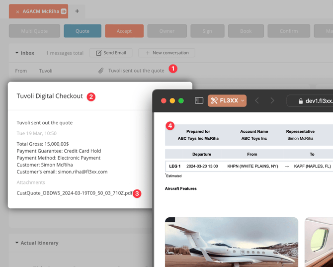
Task: Close the AGACM McRiha tab
Action: pyautogui.click(x=17, y=11)
